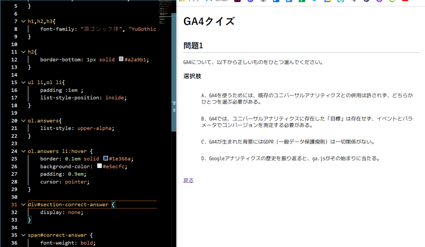This screenshot has height=247, width=425.
Task: Collapse the div#section-correct-answer rule
Action: tap(23, 204)
